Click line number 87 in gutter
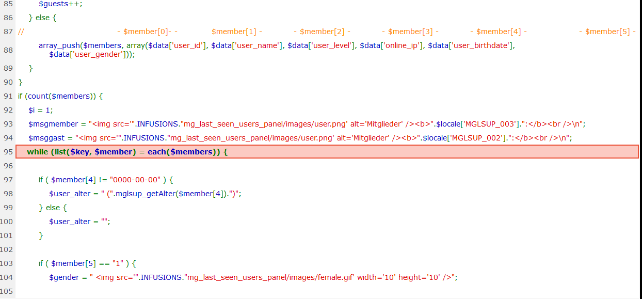642x299 pixels. click(x=8, y=32)
